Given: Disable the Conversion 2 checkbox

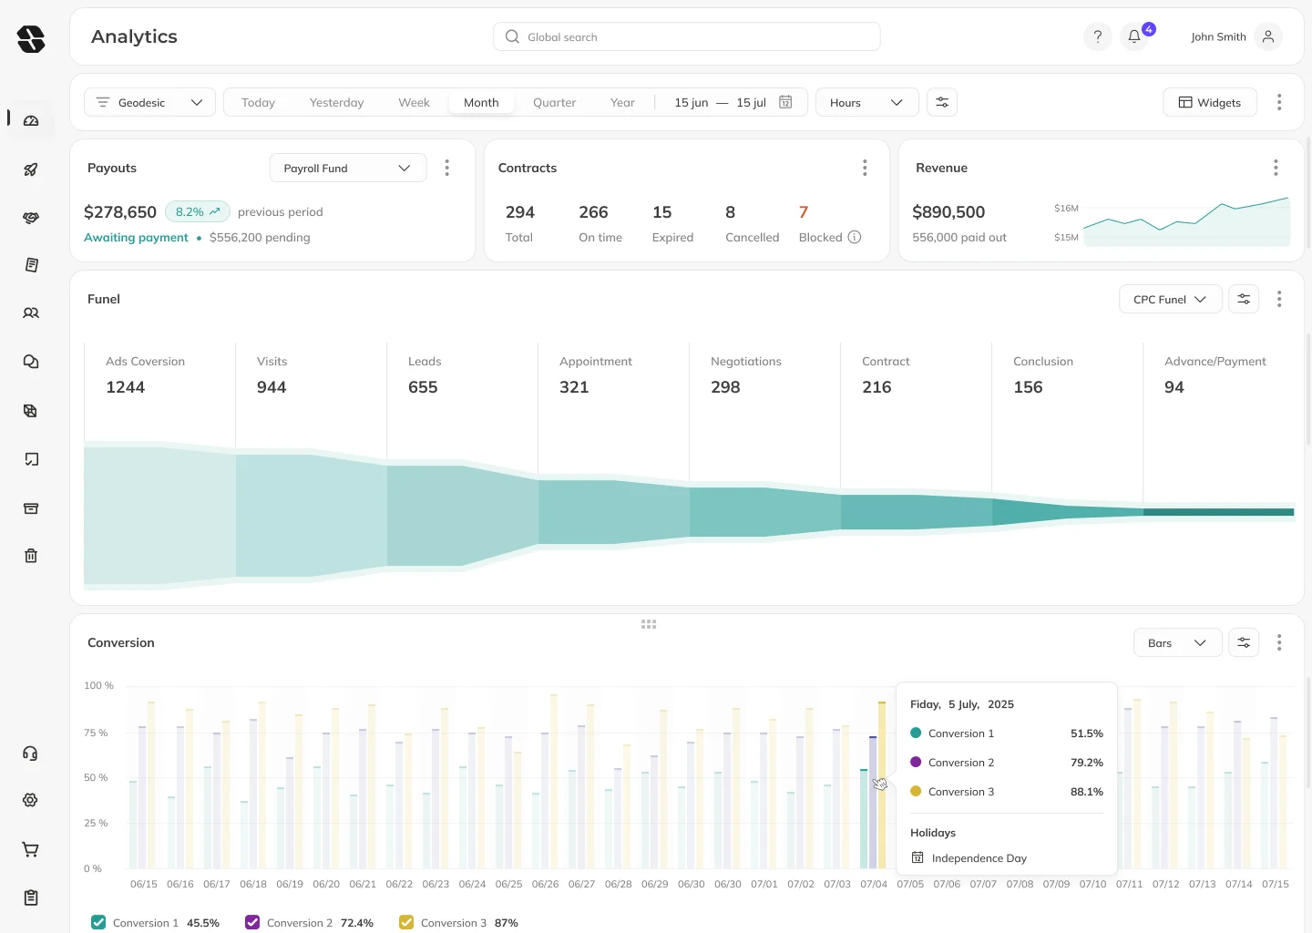Looking at the screenshot, I should click(x=252, y=922).
